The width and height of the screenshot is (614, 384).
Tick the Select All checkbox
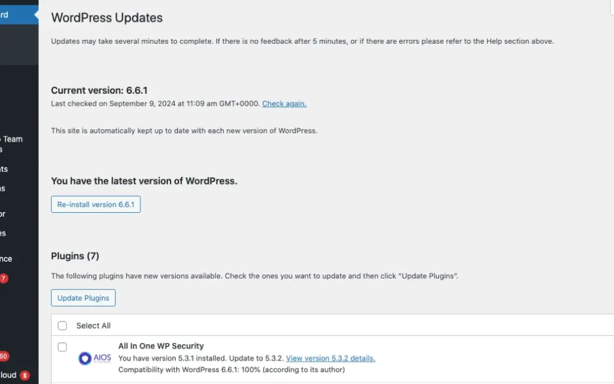[63, 326]
